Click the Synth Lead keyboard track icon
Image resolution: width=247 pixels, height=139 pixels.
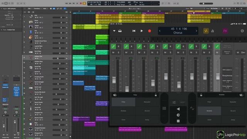[31, 88]
